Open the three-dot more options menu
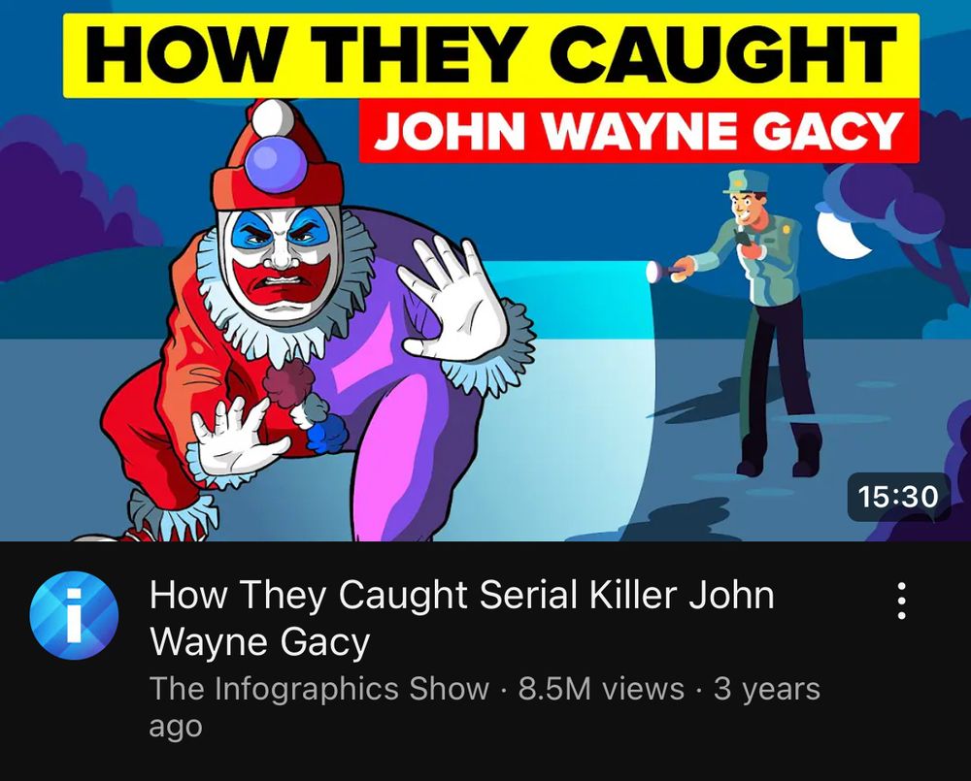 [x=902, y=600]
